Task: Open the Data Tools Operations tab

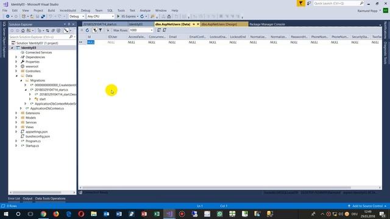Action: pos(50,198)
